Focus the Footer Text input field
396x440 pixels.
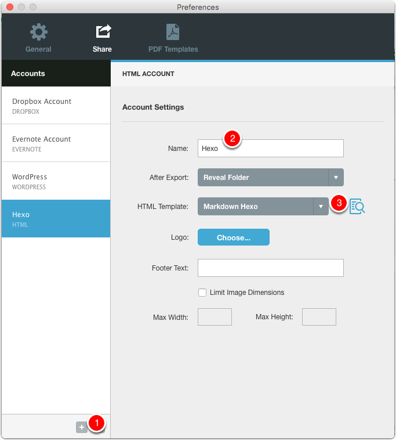click(270, 268)
